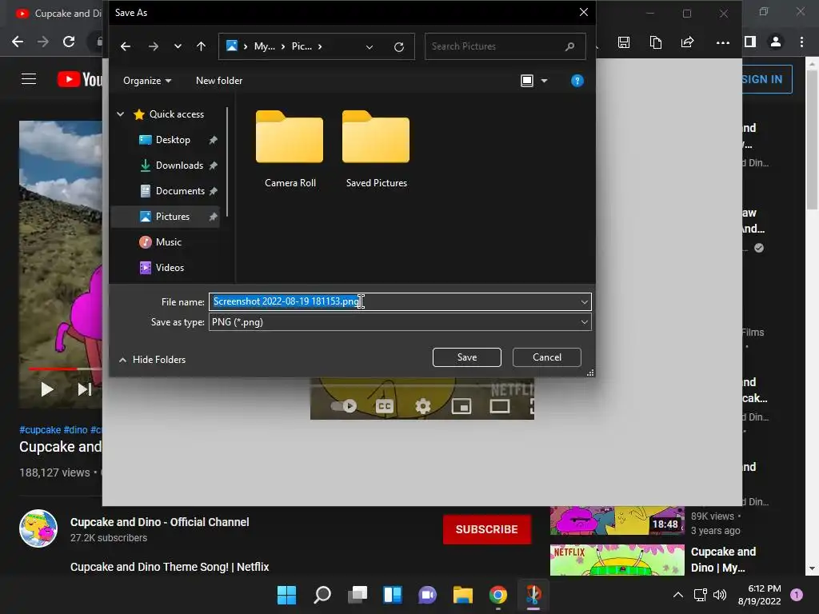Close the Save As dialog
The image size is (819, 614).
click(584, 12)
